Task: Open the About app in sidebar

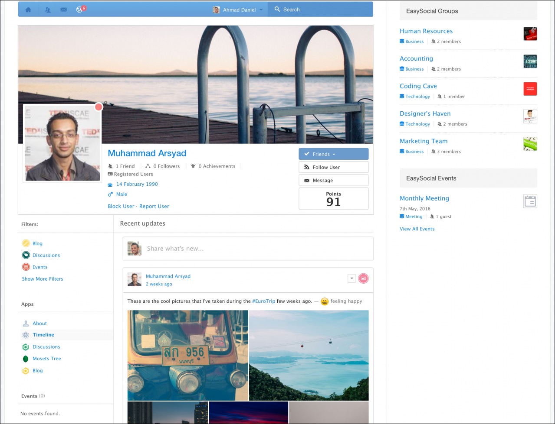Action: (39, 324)
